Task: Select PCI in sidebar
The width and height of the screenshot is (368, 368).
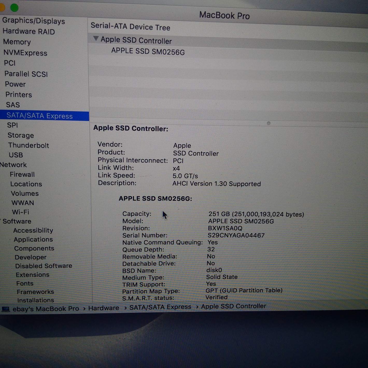Action: 10,63
